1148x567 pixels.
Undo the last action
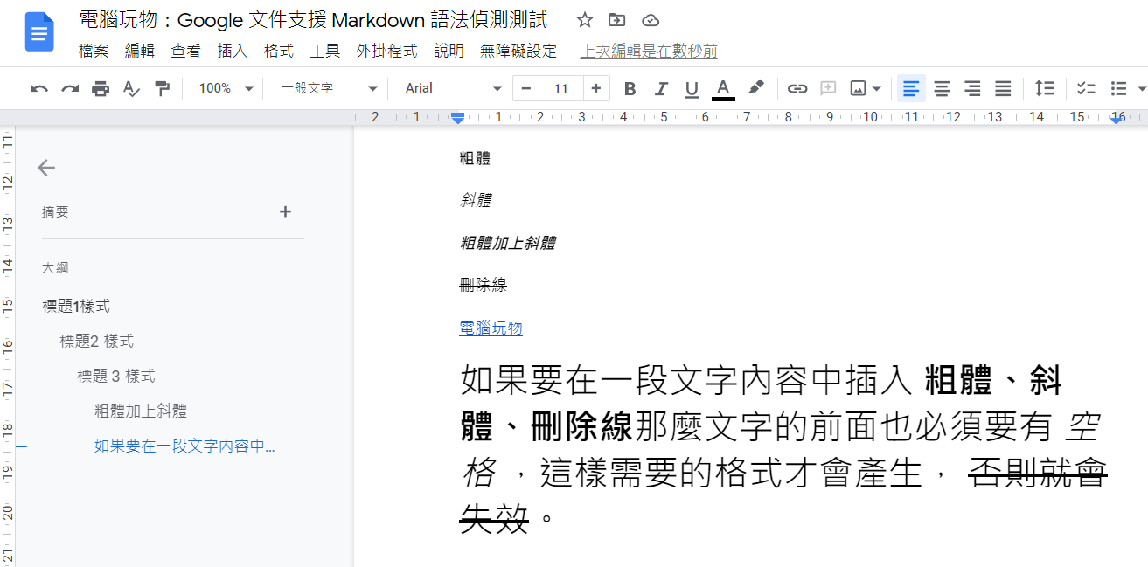click(38, 88)
